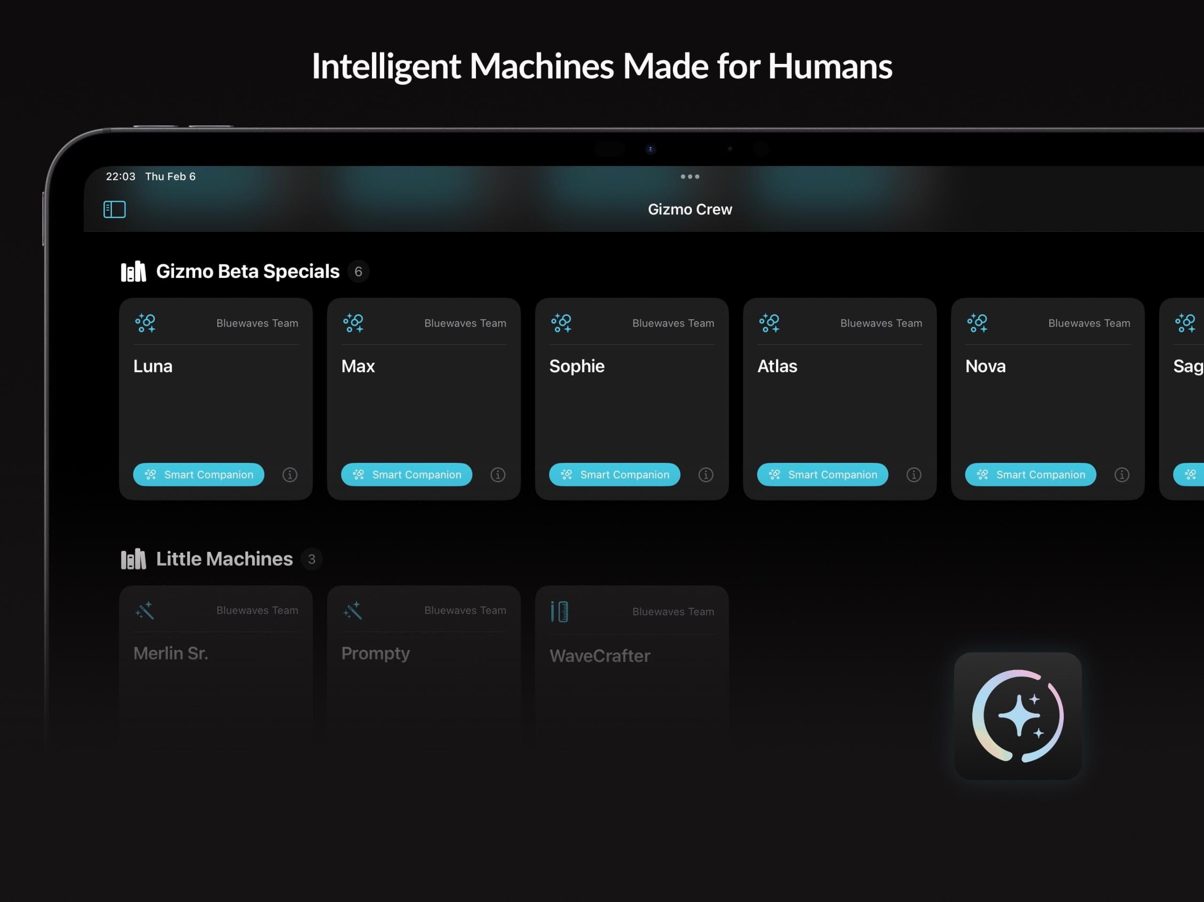This screenshot has width=1204, height=902.
Task: Launch Luna's Smart Companion button
Action: 198,475
